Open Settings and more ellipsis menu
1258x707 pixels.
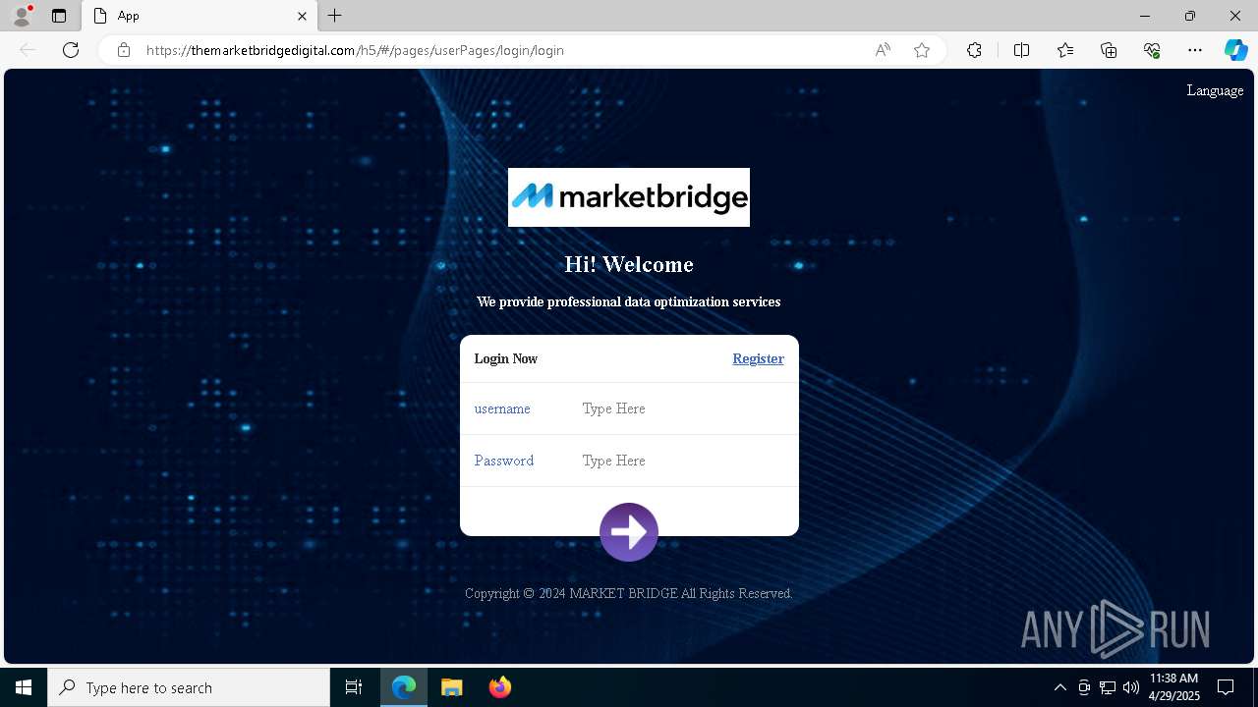click(x=1195, y=50)
